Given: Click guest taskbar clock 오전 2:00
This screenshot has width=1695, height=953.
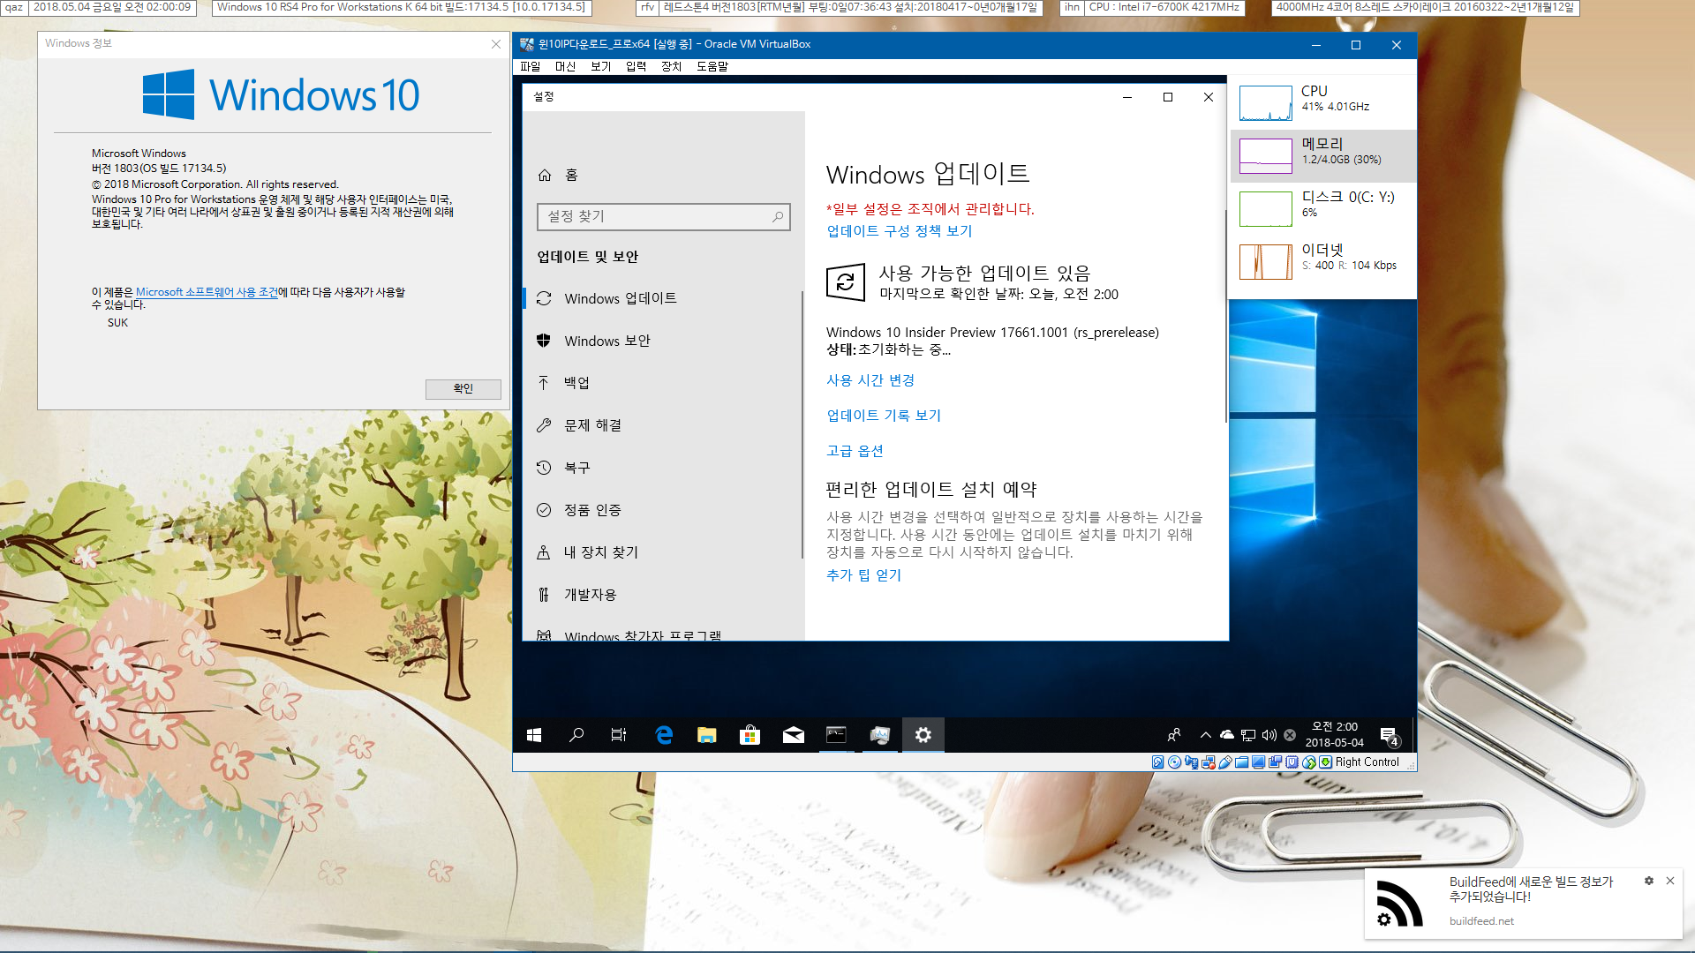Looking at the screenshot, I should point(1335,735).
